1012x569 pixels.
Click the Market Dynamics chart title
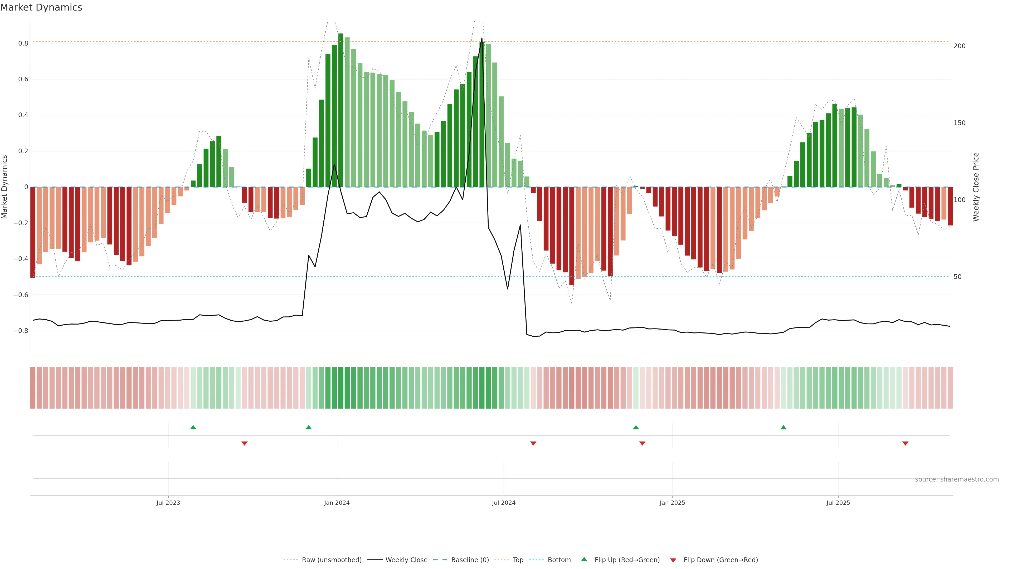(x=41, y=7)
